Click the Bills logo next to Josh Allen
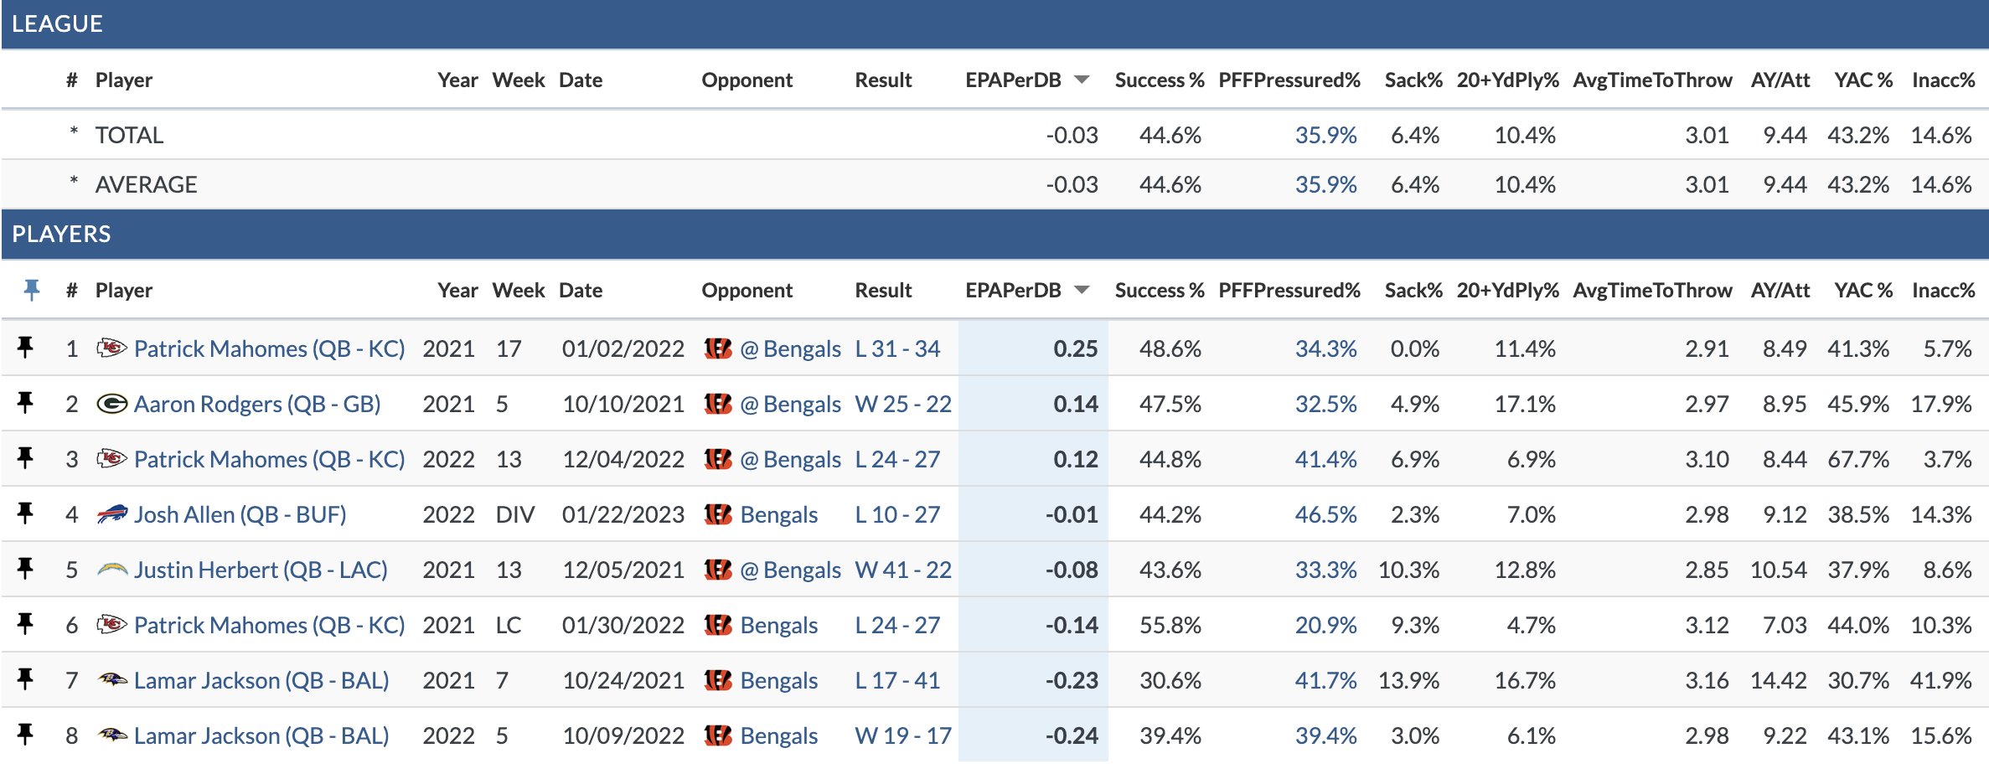 112,514
